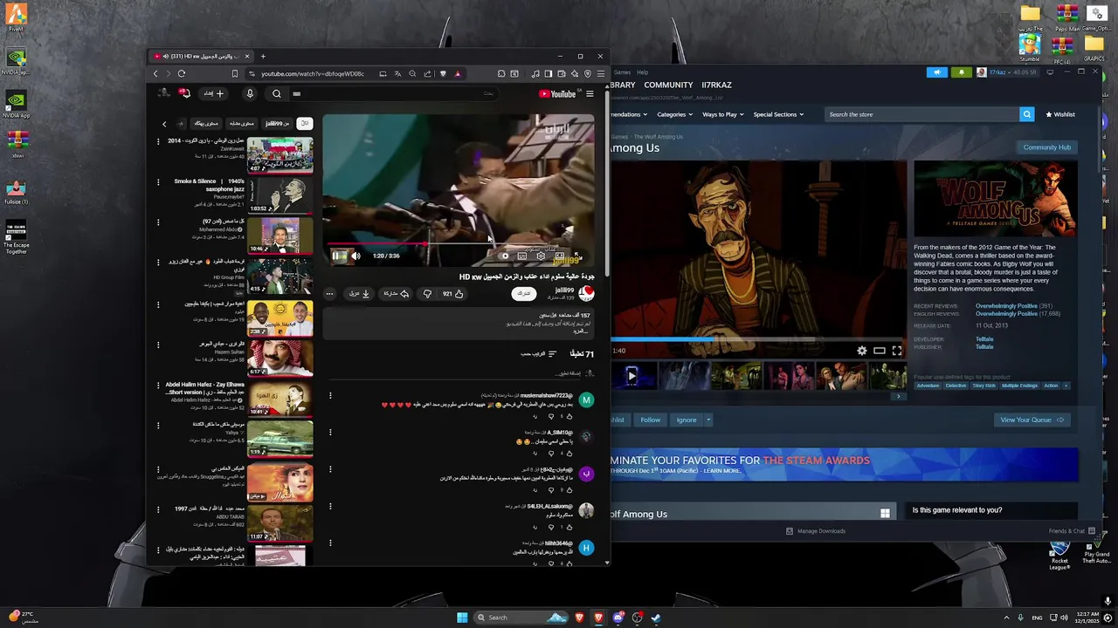Open comments sort order menu

pos(539,354)
